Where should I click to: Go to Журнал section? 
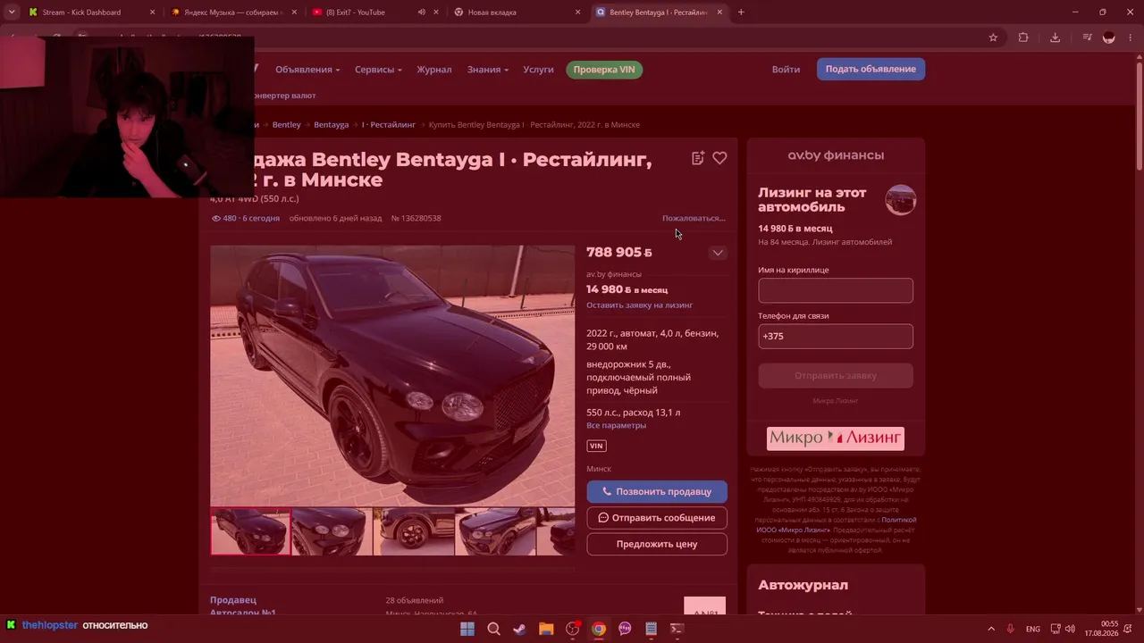(434, 70)
